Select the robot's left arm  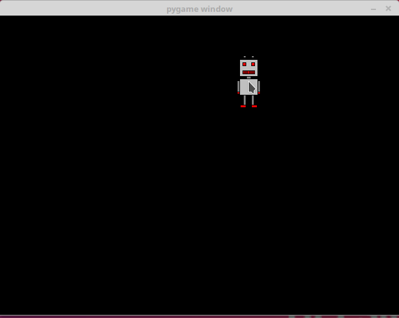238,86
